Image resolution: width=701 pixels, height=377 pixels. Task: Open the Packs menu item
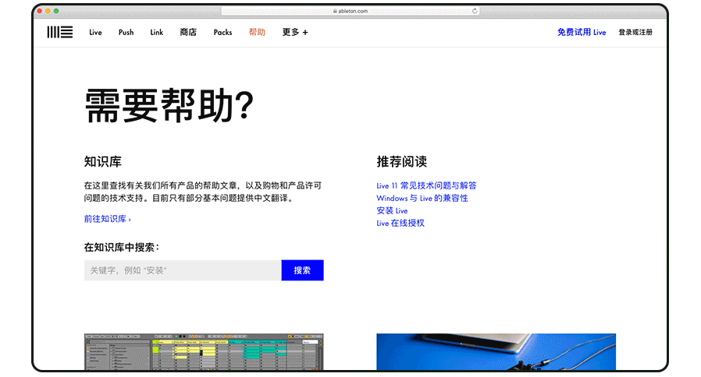[x=222, y=32]
